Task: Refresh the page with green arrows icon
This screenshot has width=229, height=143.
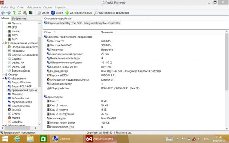Action: point(20,13)
